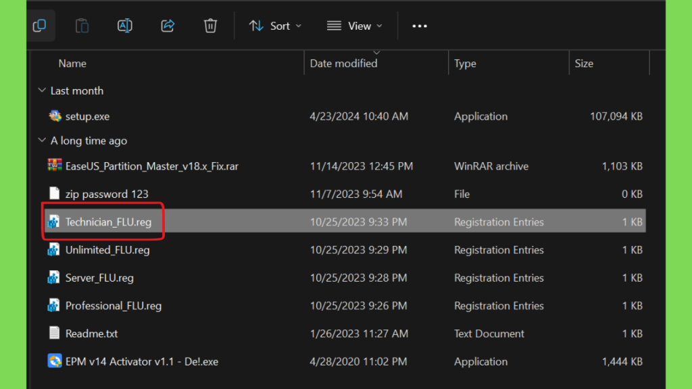Image resolution: width=692 pixels, height=389 pixels.
Task: Click the 4/23/2024 10:40 AM date cell
Action: tap(359, 116)
